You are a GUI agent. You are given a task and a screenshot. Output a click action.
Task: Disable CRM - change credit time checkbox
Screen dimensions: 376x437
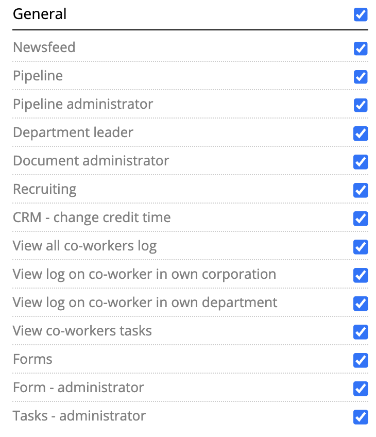point(361,218)
